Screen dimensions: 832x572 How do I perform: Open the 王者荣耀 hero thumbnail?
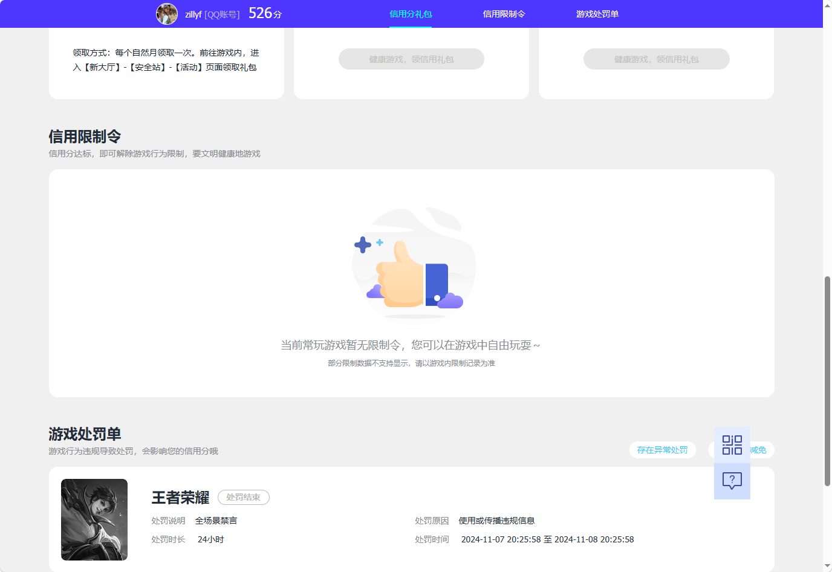coord(94,519)
